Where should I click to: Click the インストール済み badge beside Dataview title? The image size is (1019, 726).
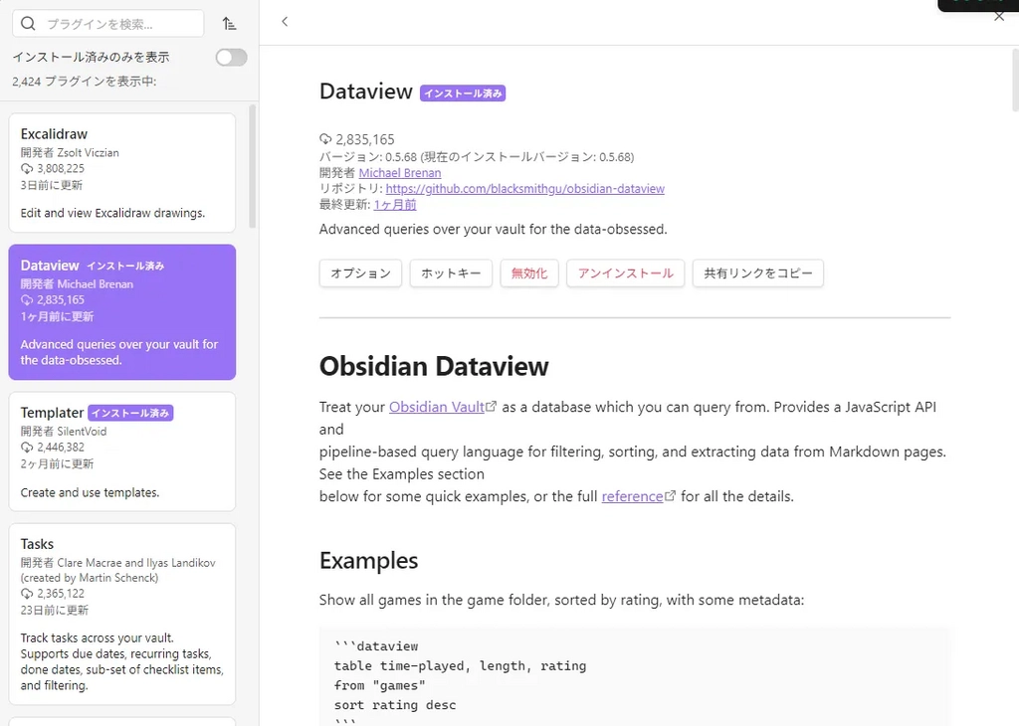coord(463,93)
